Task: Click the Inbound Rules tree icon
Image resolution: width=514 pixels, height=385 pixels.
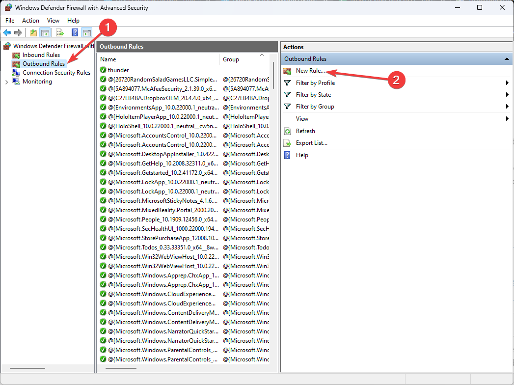Action: tap(16, 55)
